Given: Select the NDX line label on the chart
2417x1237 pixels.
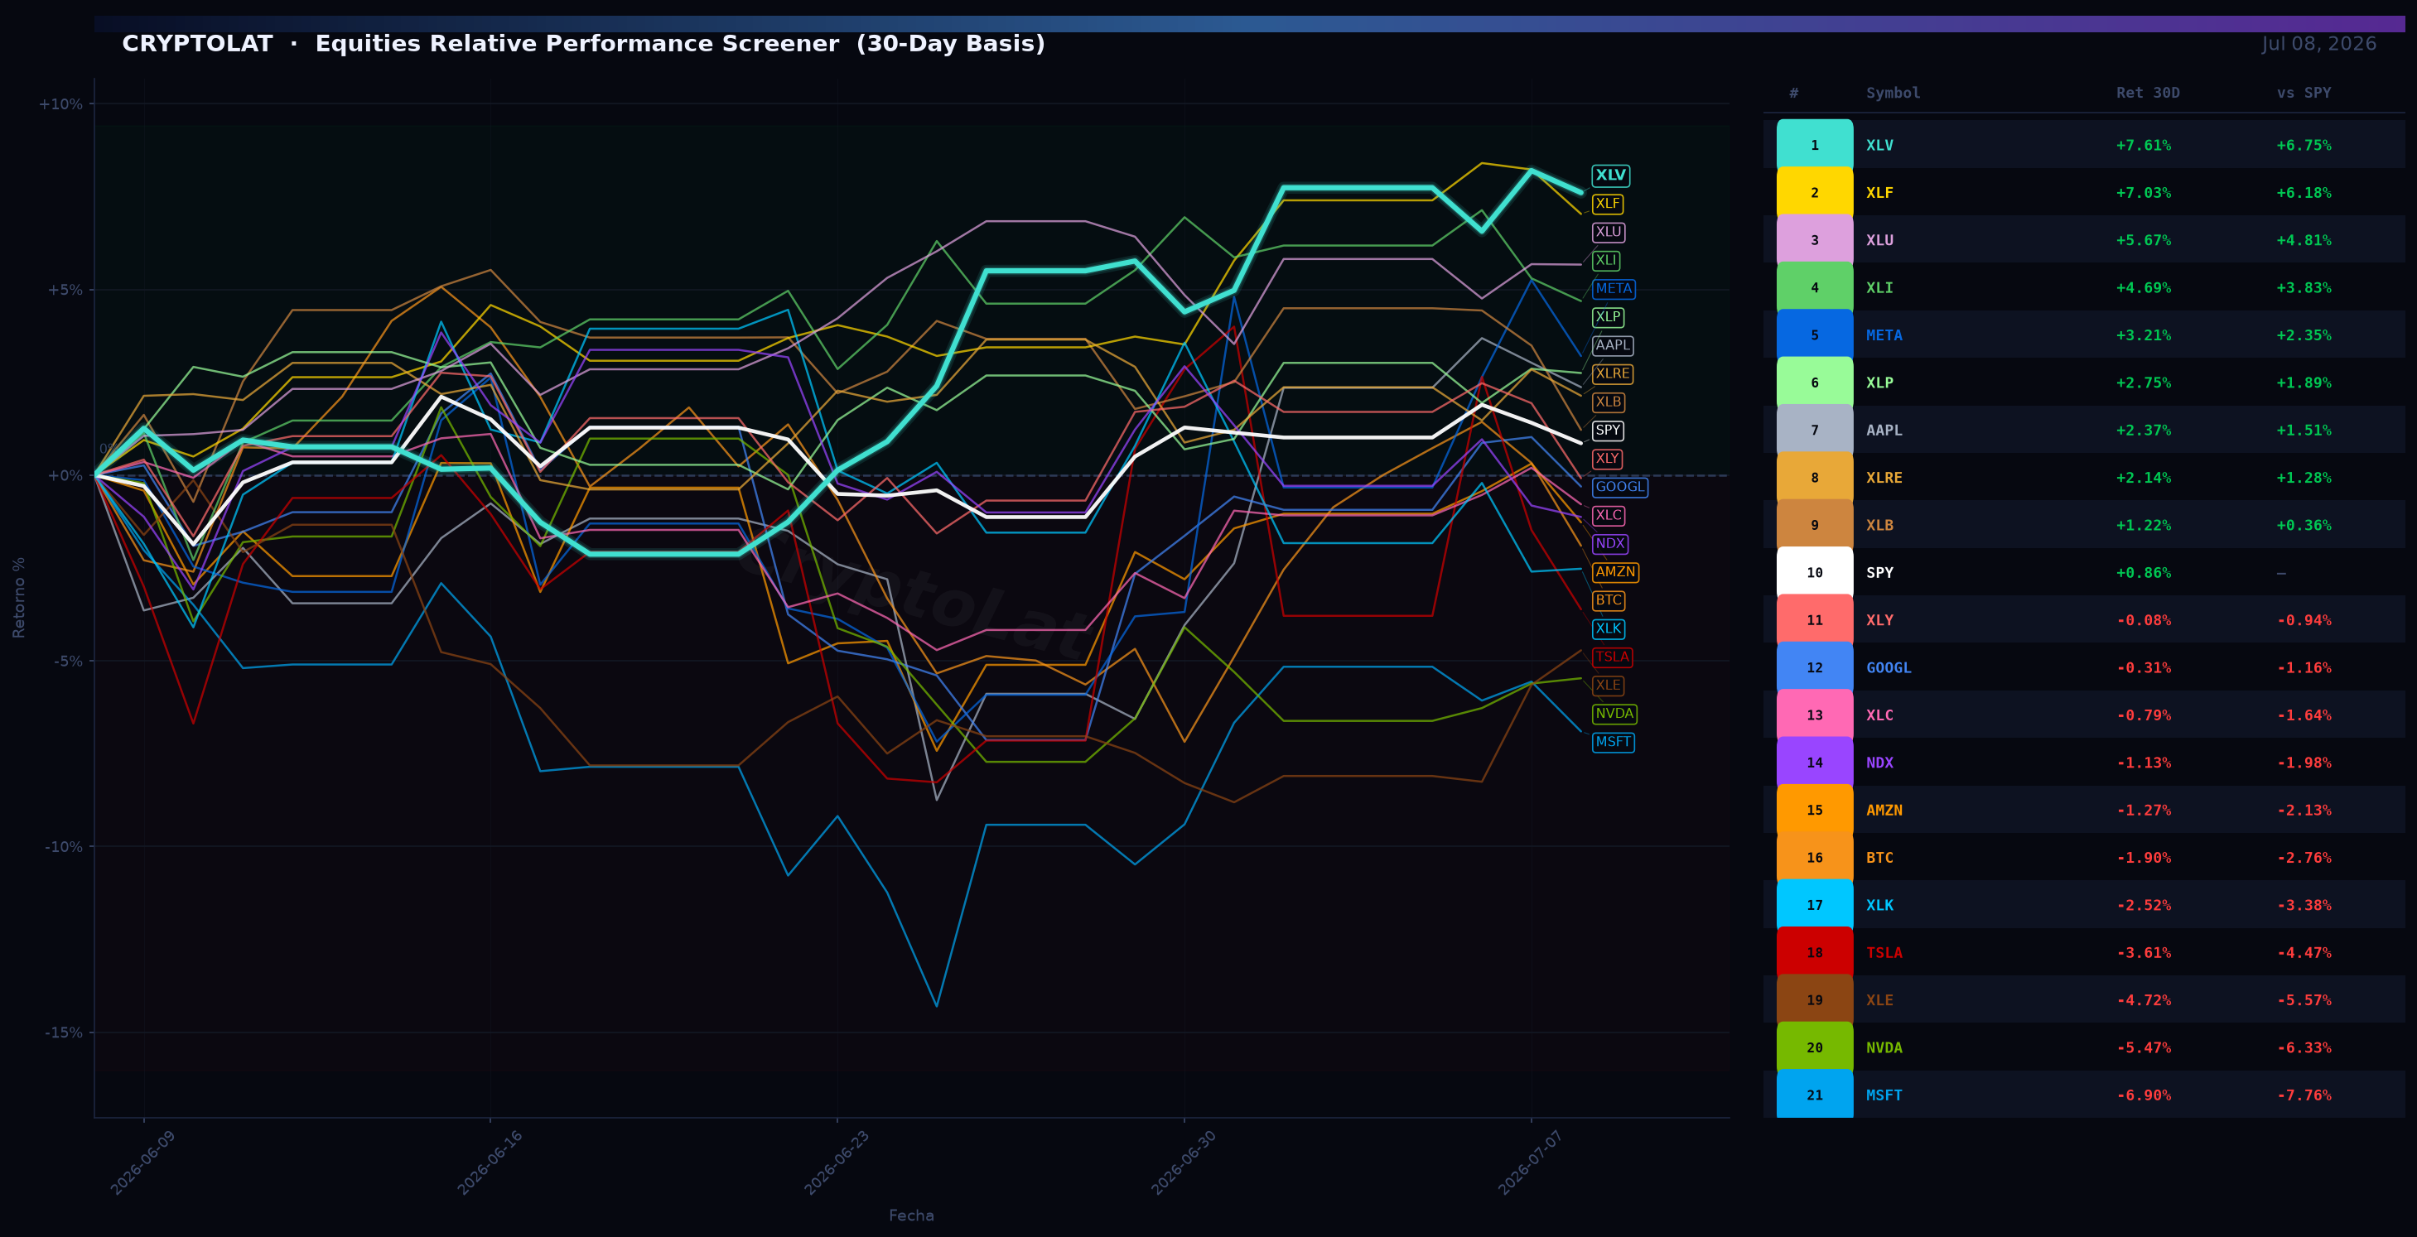Looking at the screenshot, I should coord(1609,544).
